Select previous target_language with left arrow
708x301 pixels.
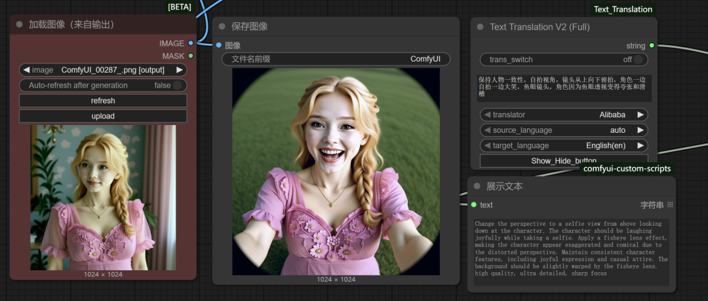coord(487,145)
